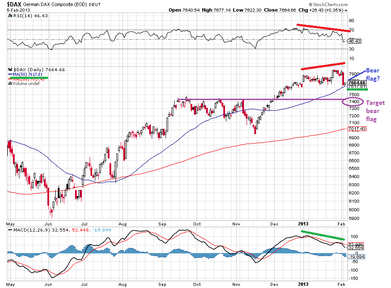
Task: Click the MACD(12,26,9) 32.554 legend text
Action: tap(41, 230)
